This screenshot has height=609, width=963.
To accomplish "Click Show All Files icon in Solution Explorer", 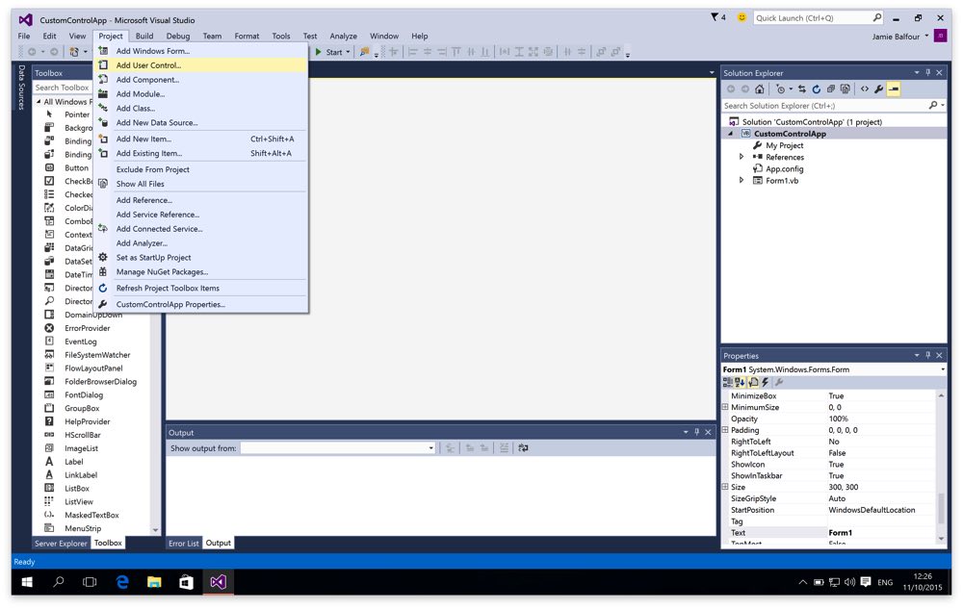I will point(846,89).
